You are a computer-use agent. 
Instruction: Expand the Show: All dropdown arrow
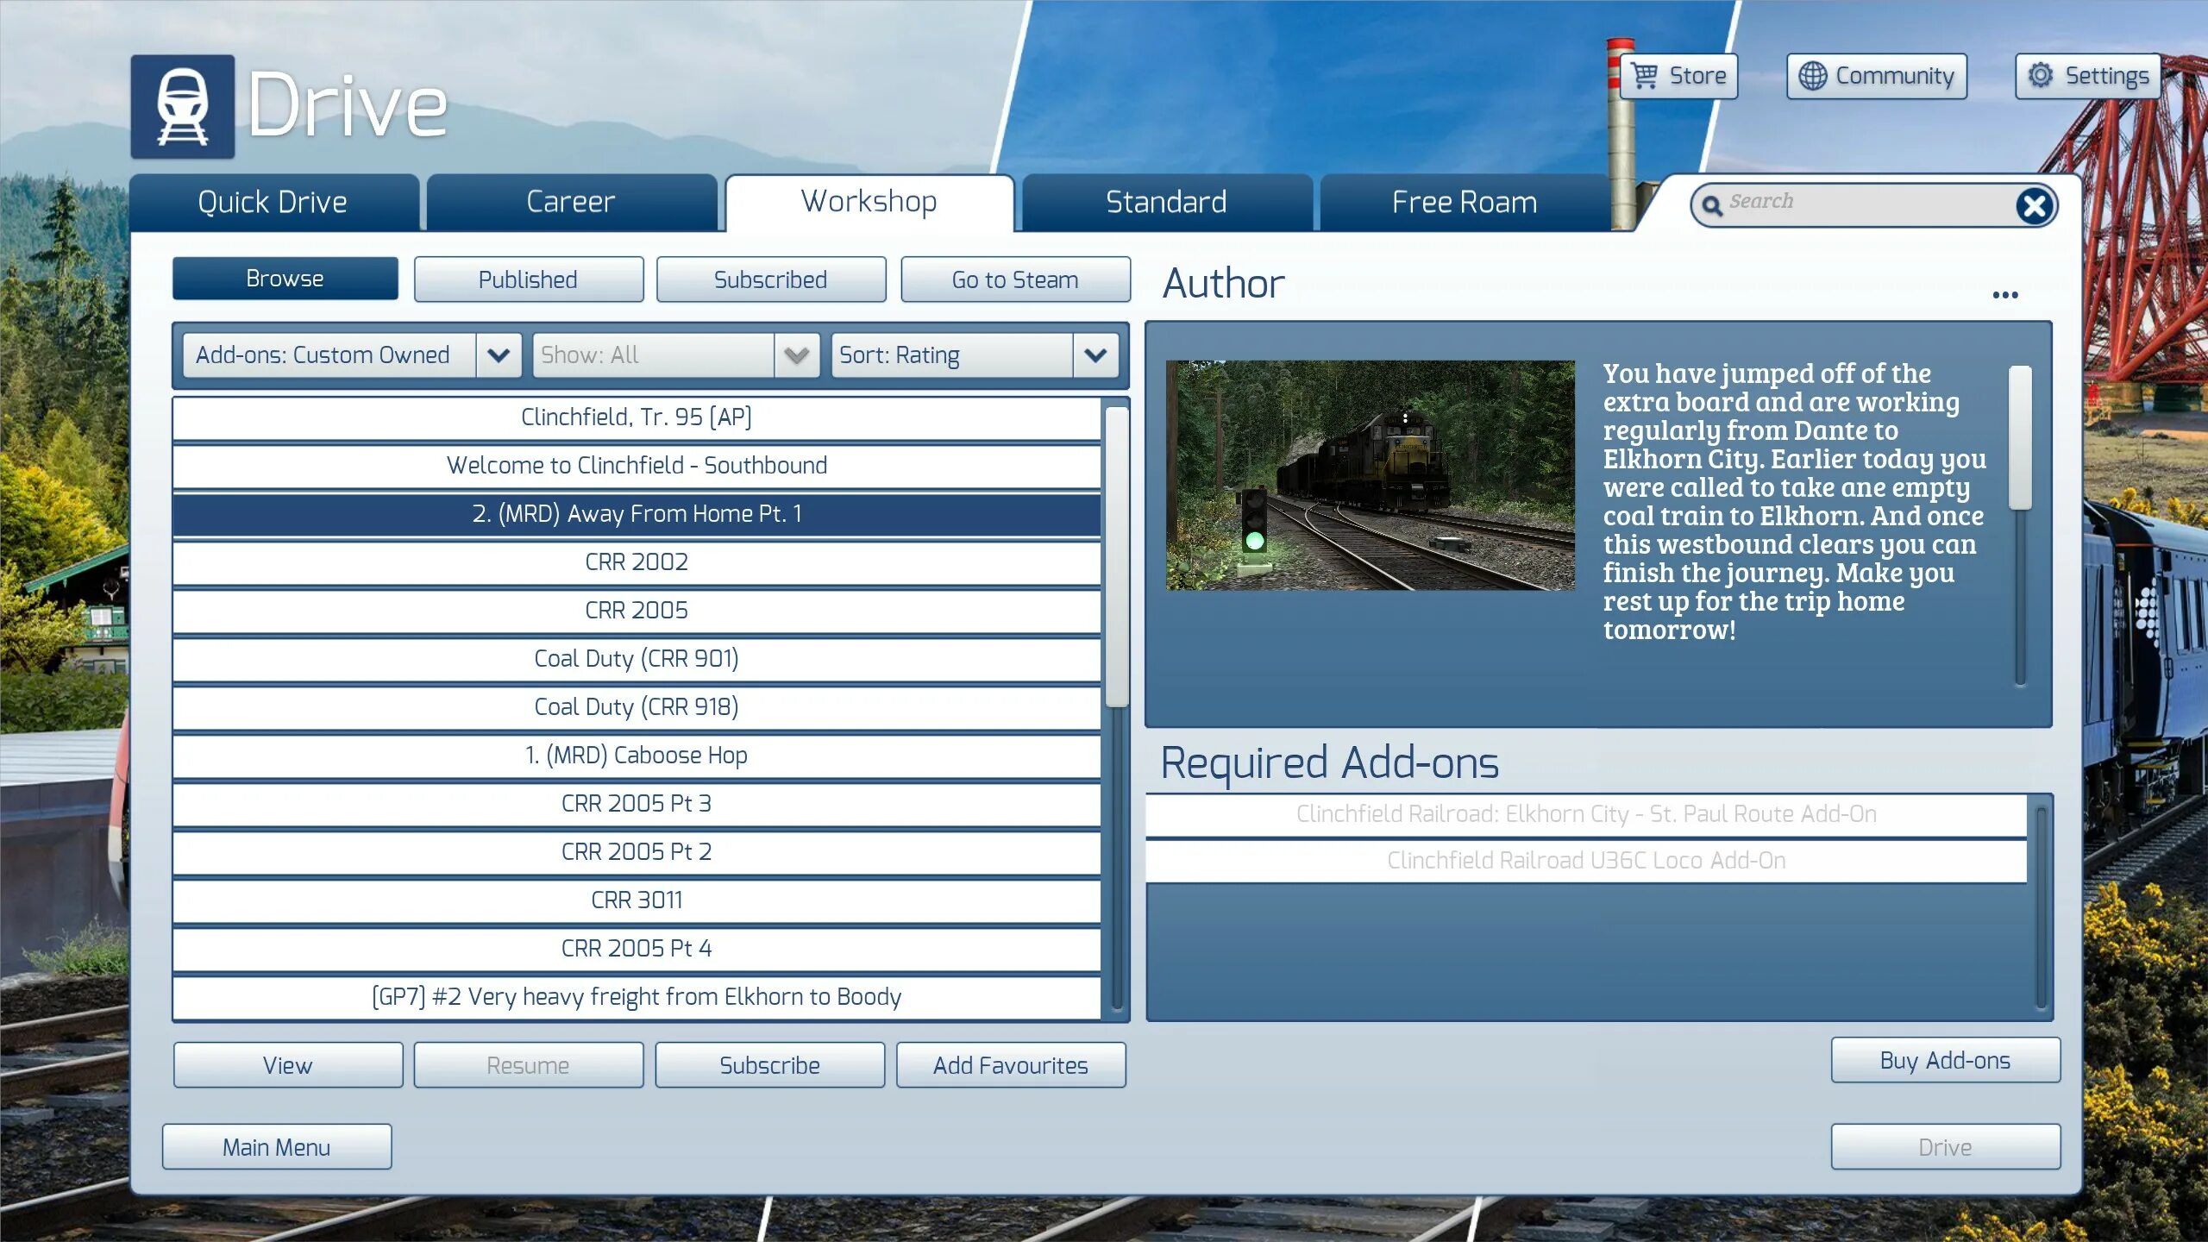[796, 355]
